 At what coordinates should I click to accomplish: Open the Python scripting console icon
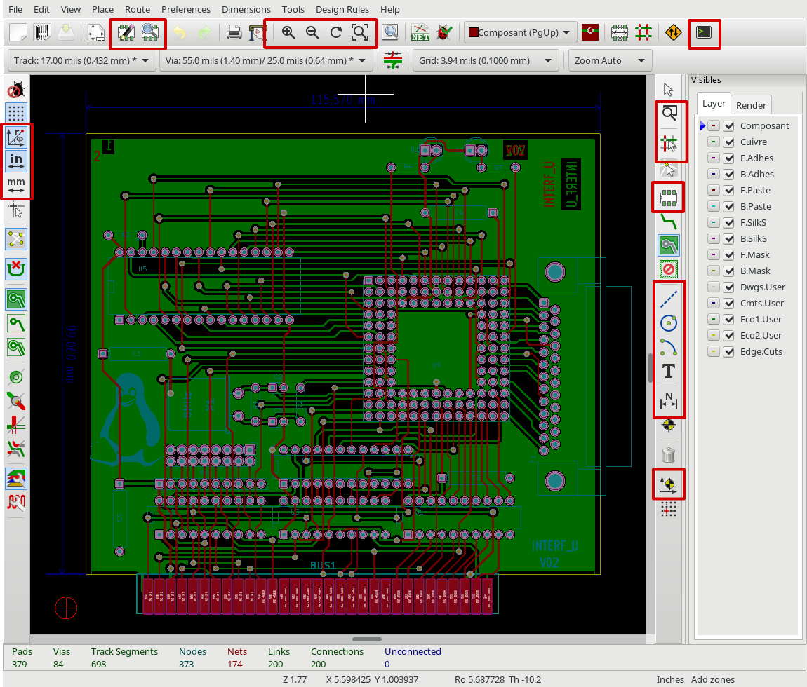(x=703, y=32)
